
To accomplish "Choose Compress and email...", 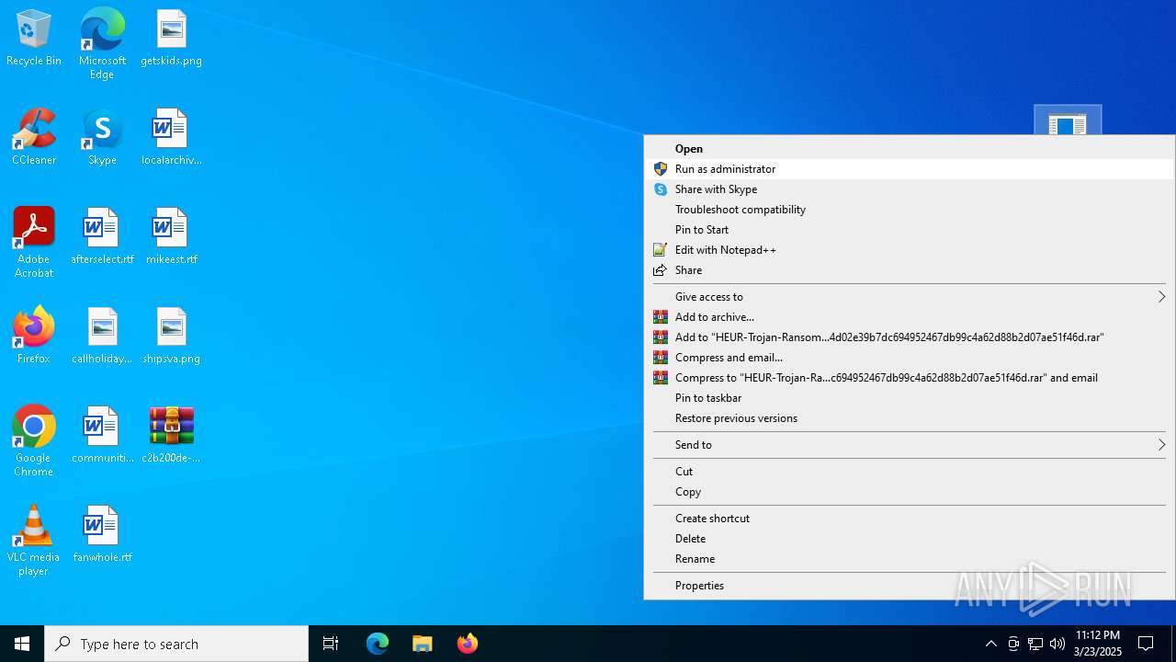I will click(909, 358).
